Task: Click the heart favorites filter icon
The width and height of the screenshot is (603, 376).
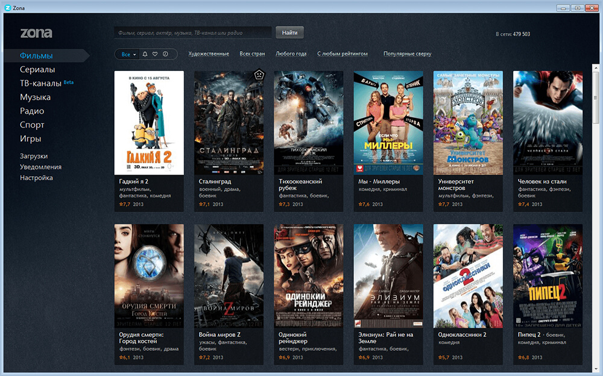Action: pos(155,54)
